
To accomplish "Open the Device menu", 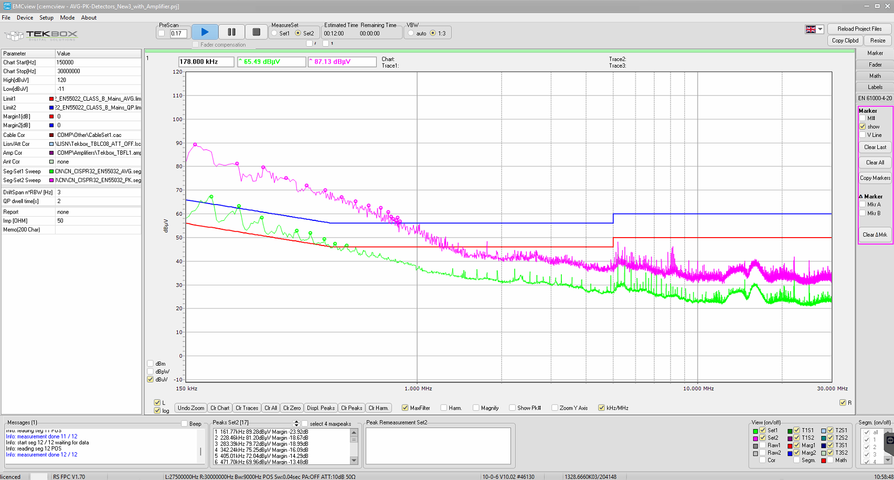I will 25,17.
